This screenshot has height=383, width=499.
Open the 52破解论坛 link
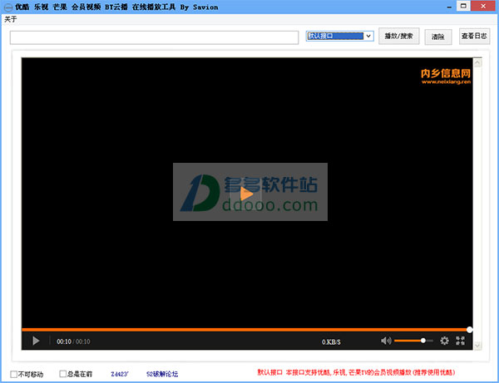coord(162,374)
